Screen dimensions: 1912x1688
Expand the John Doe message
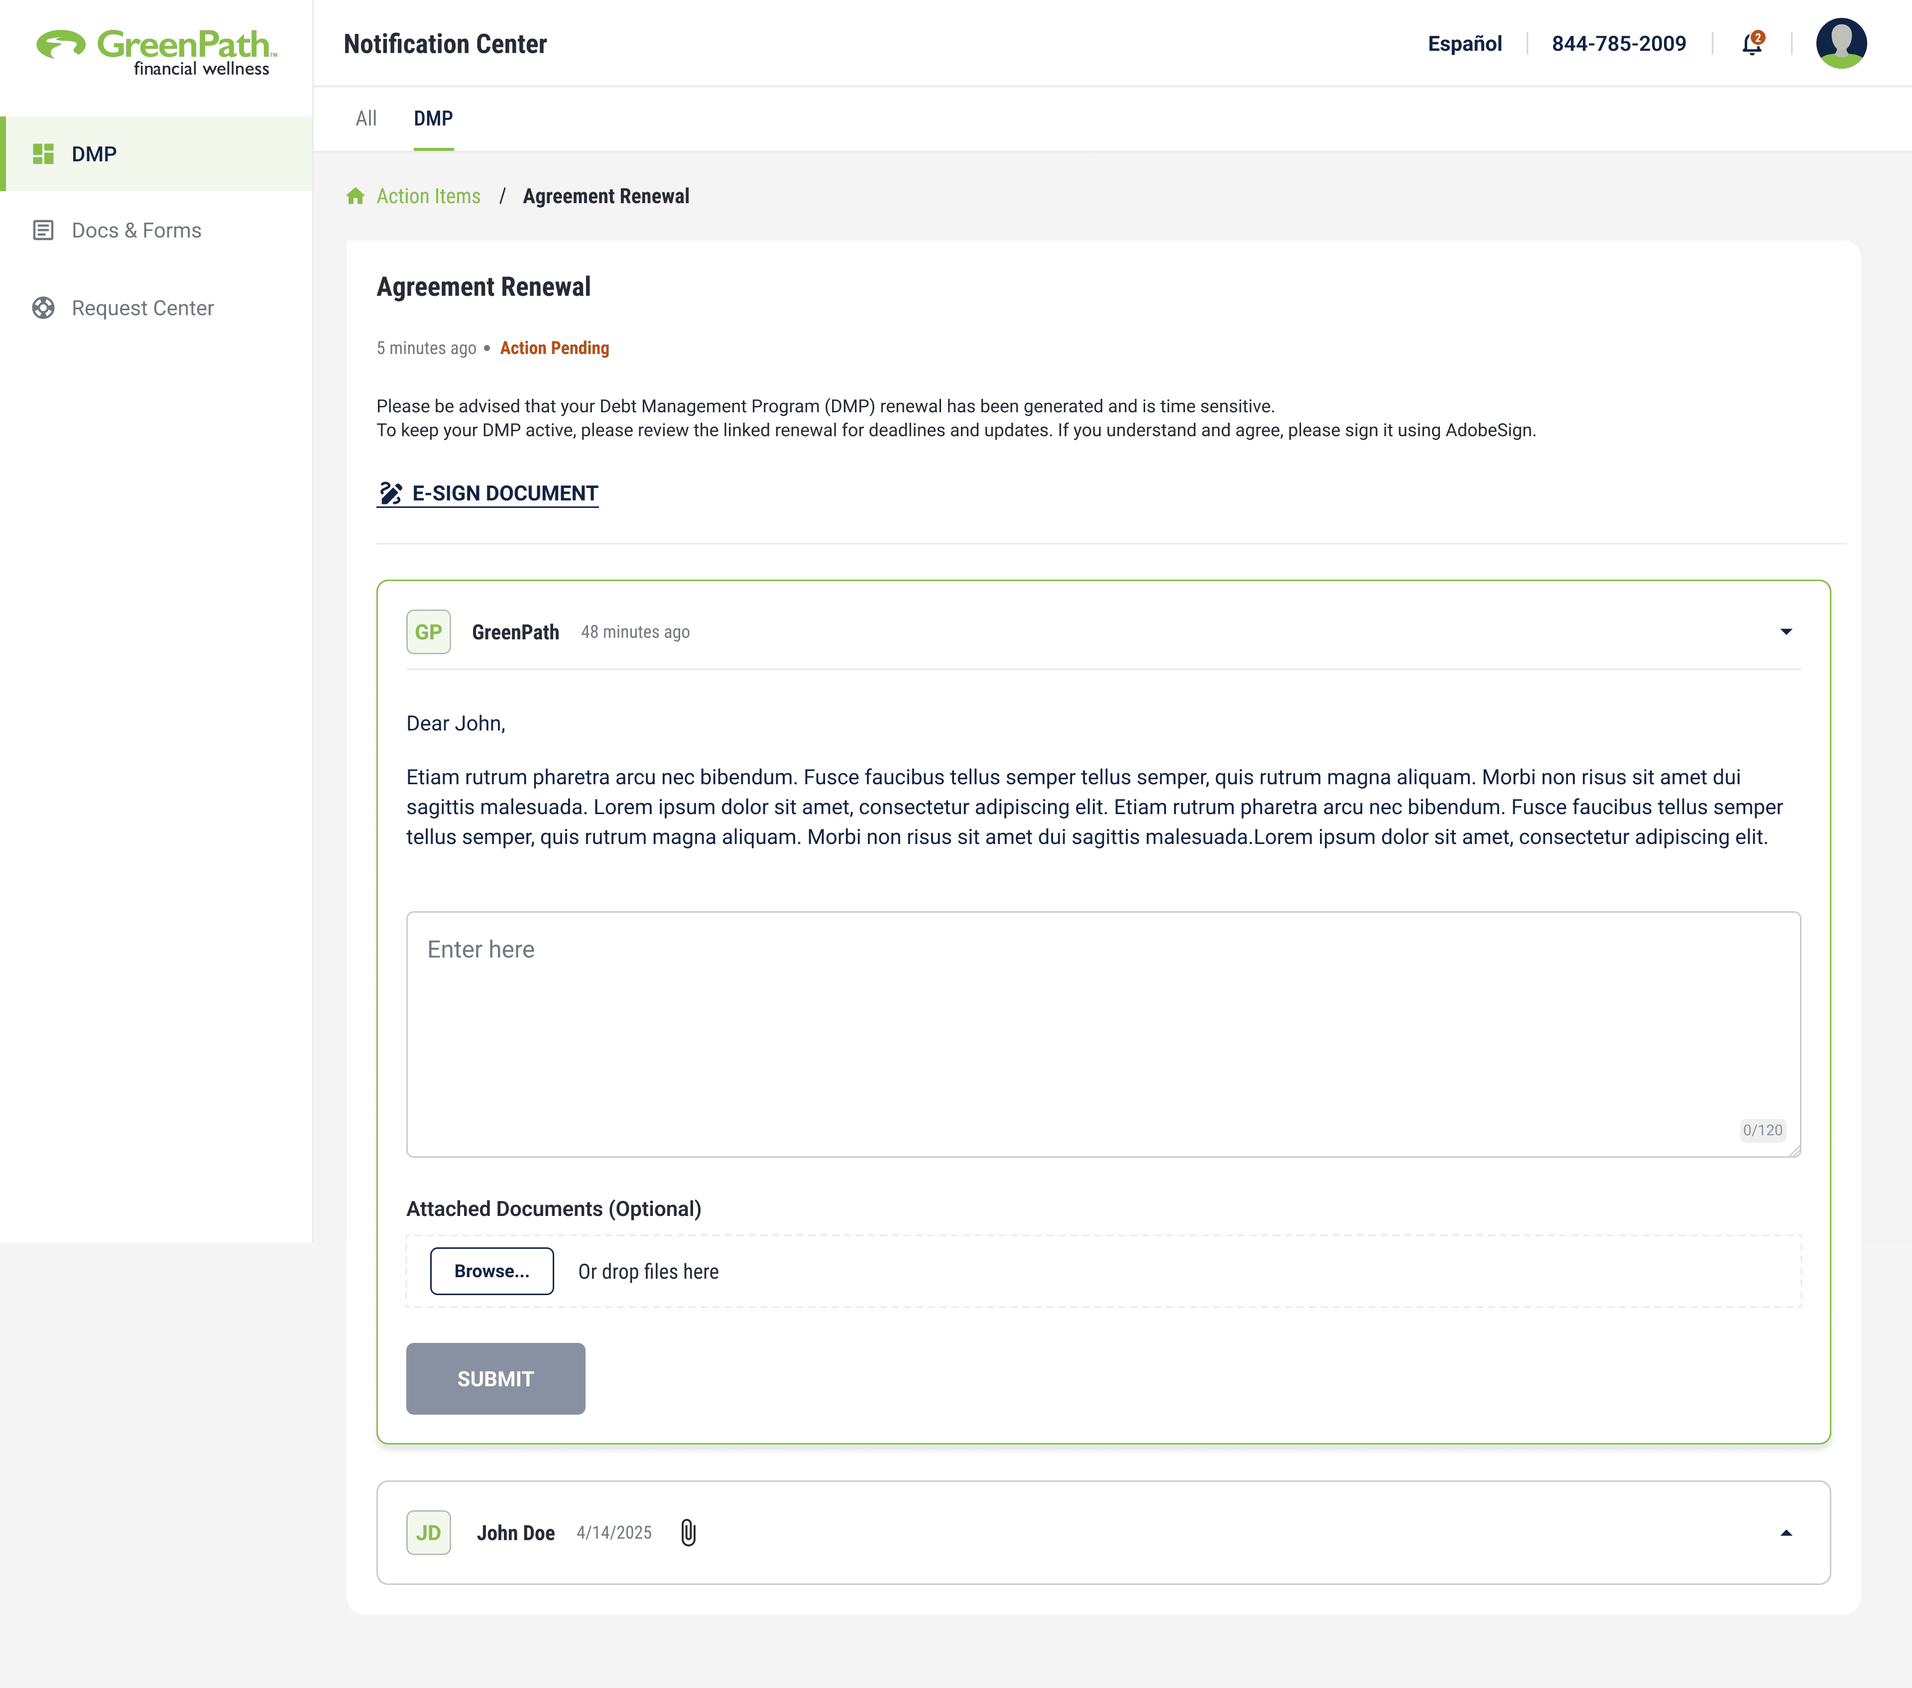tap(1786, 1533)
